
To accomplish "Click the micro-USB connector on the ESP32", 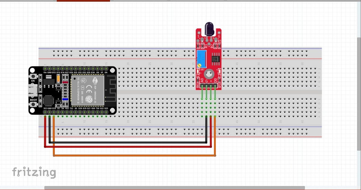I will pos(32,89).
